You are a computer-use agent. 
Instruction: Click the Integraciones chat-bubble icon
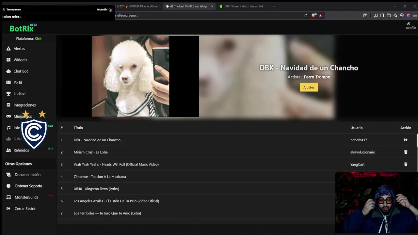pyautogui.click(x=8, y=105)
